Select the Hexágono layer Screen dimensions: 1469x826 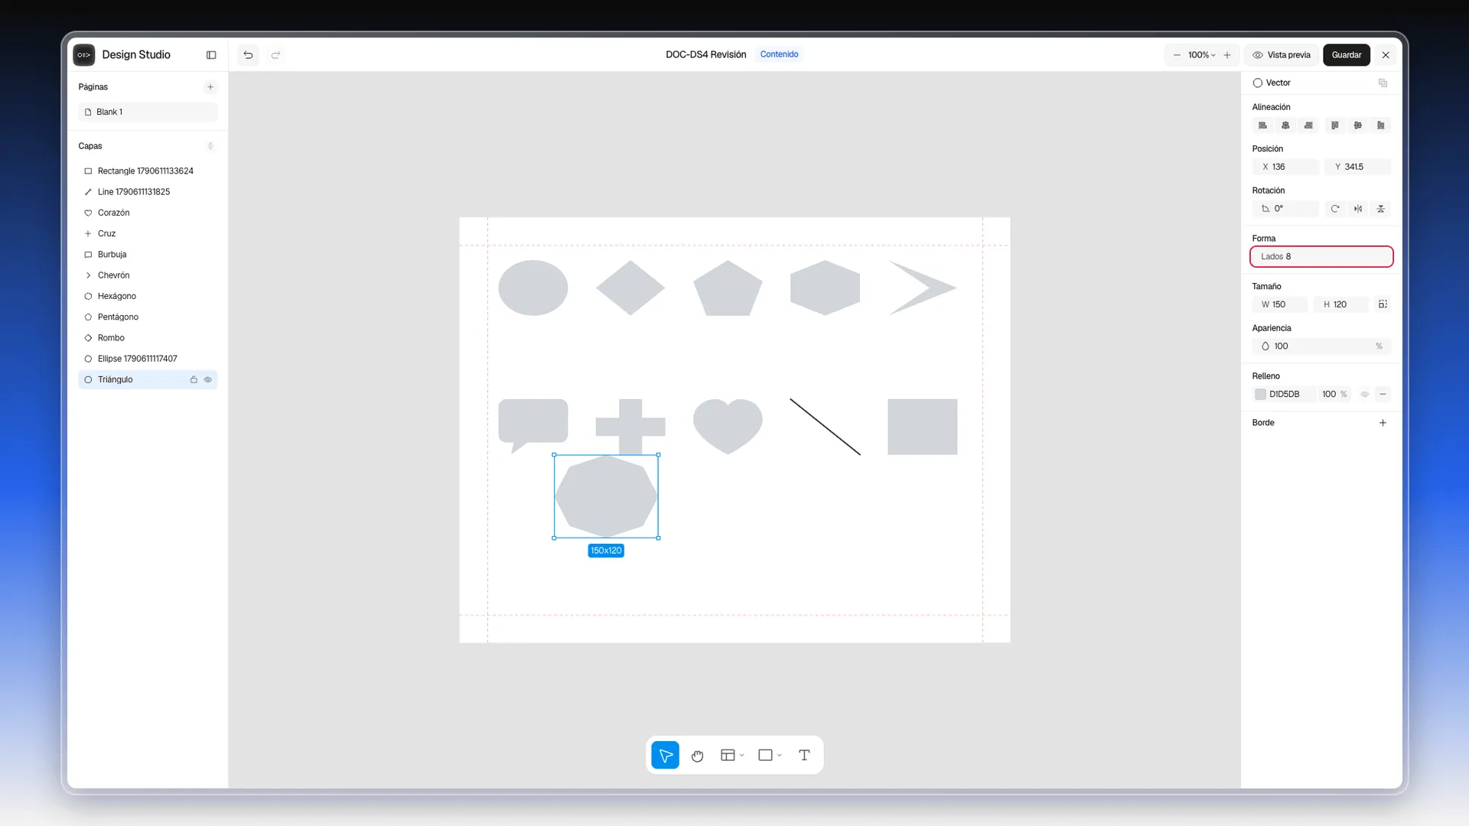(x=148, y=296)
